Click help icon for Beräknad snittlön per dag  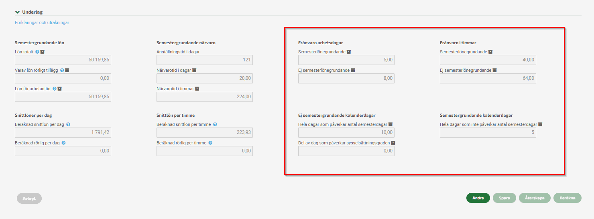point(68,124)
